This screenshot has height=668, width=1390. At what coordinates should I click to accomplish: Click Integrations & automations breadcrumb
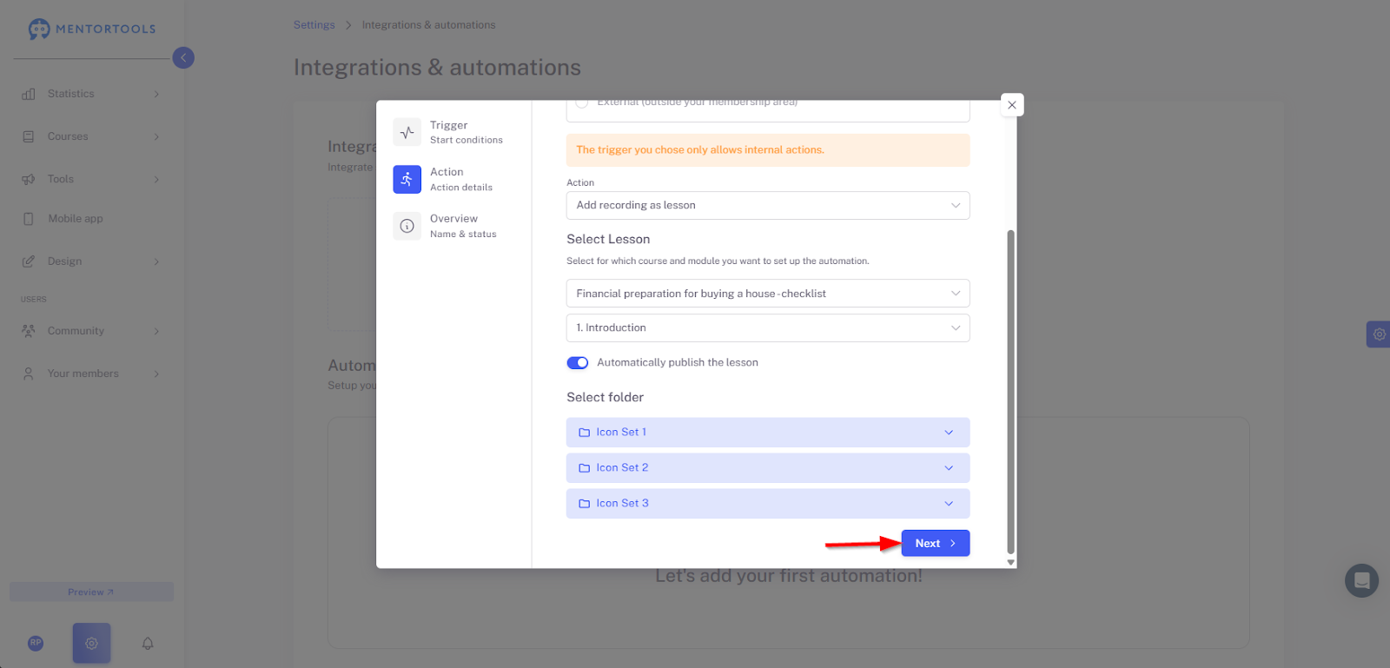(x=429, y=25)
